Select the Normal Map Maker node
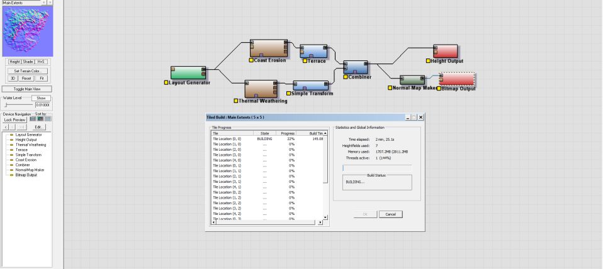The height and width of the screenshot is (269, 603). click(x=412, y=80)
